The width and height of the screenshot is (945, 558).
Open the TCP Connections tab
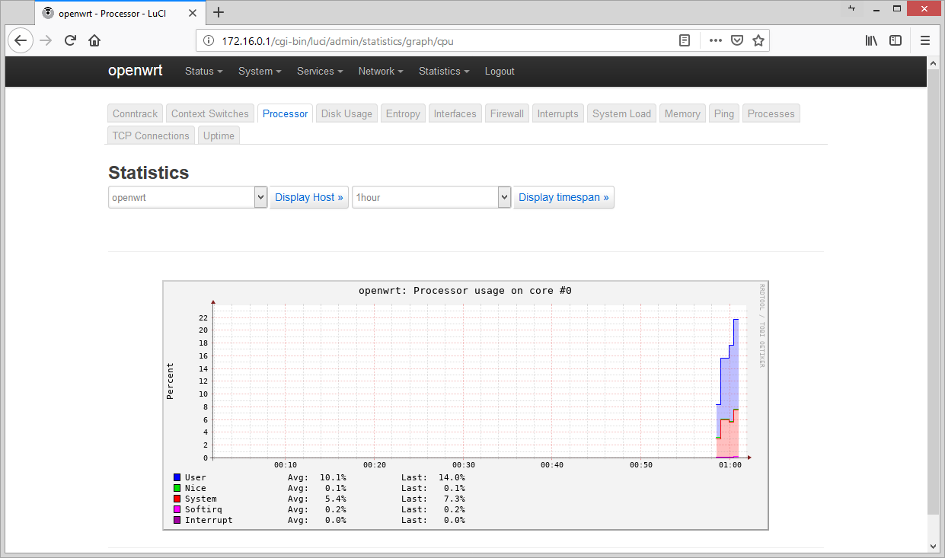click(x=151, y=136)
